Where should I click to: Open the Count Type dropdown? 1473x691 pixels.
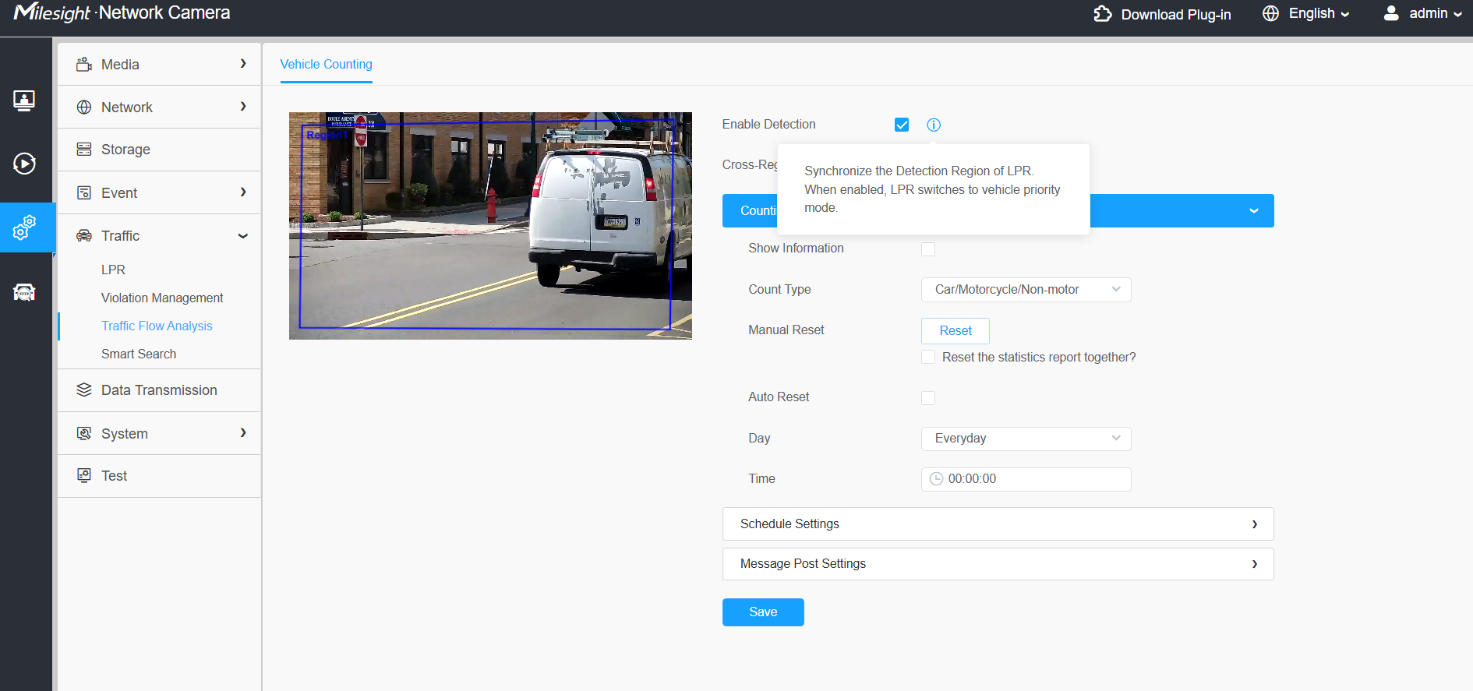pos(1026,290)
